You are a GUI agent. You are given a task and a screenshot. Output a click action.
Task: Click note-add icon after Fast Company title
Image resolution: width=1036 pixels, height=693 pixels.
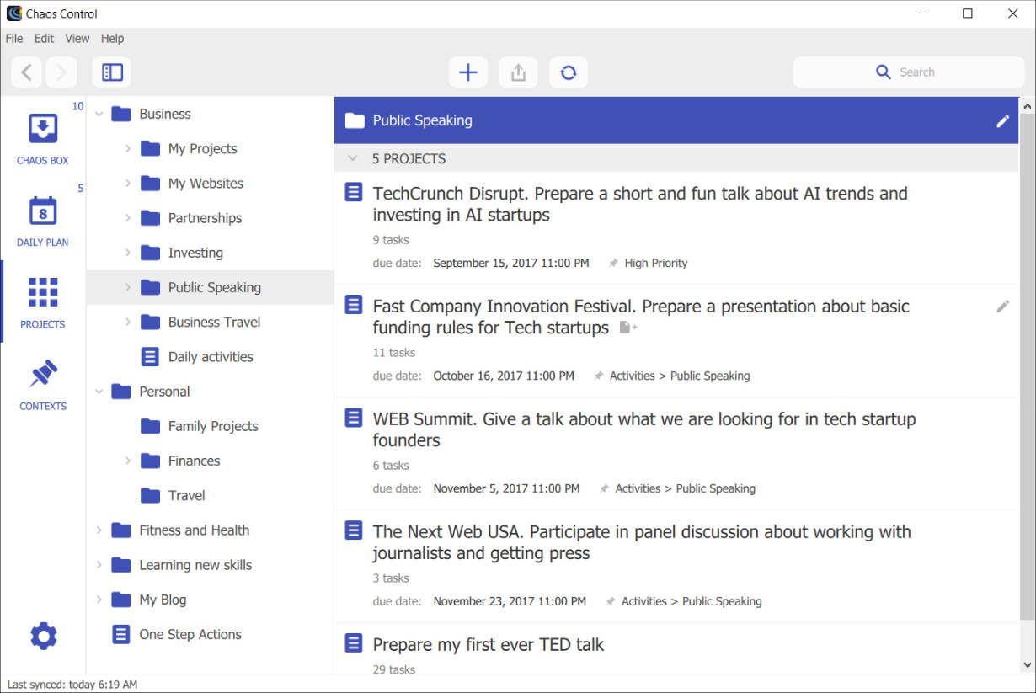click(x=628, y=328)
